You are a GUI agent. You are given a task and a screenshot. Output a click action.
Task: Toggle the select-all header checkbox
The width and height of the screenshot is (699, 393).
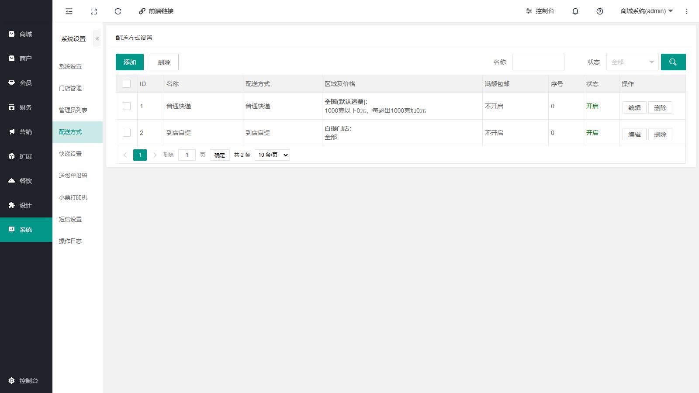[127, 84]
